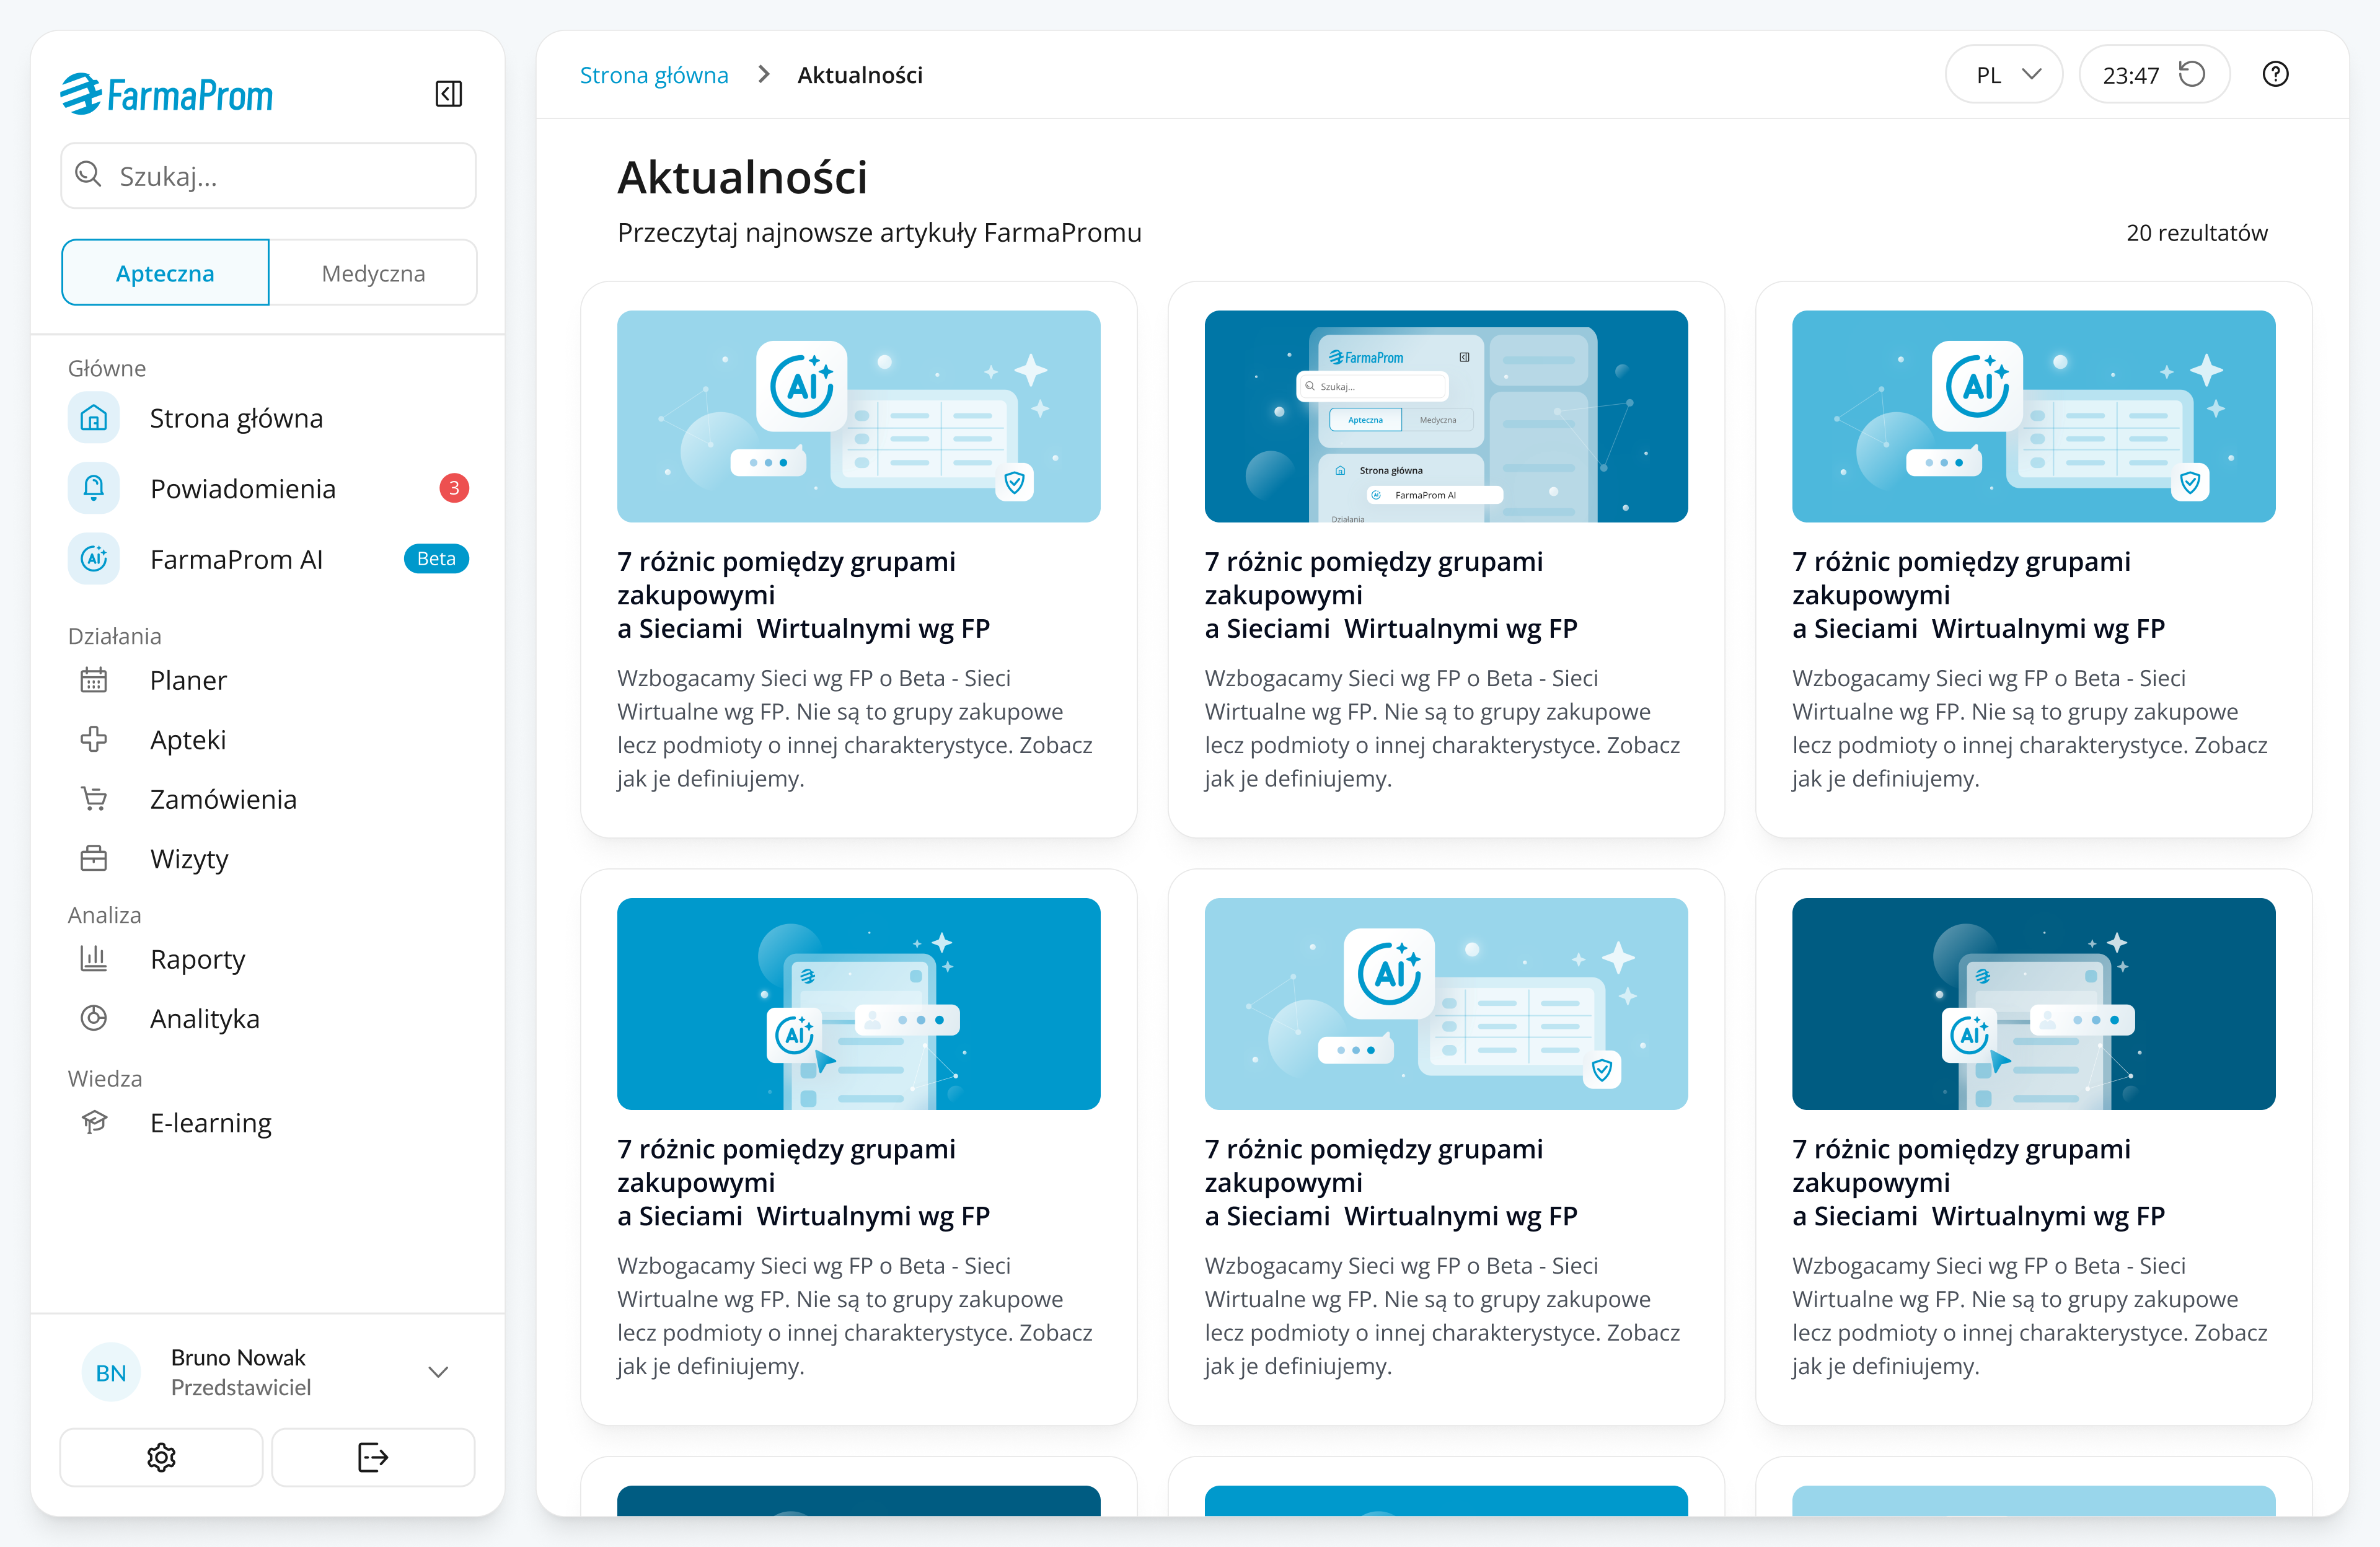Screen dimensions: 2380x1547
Task: Open Powiadomienia bell icon
Action: coord(94,488)
